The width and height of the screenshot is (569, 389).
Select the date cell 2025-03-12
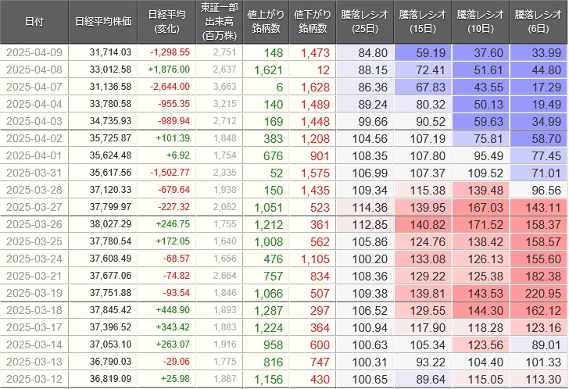coord(34,379)
